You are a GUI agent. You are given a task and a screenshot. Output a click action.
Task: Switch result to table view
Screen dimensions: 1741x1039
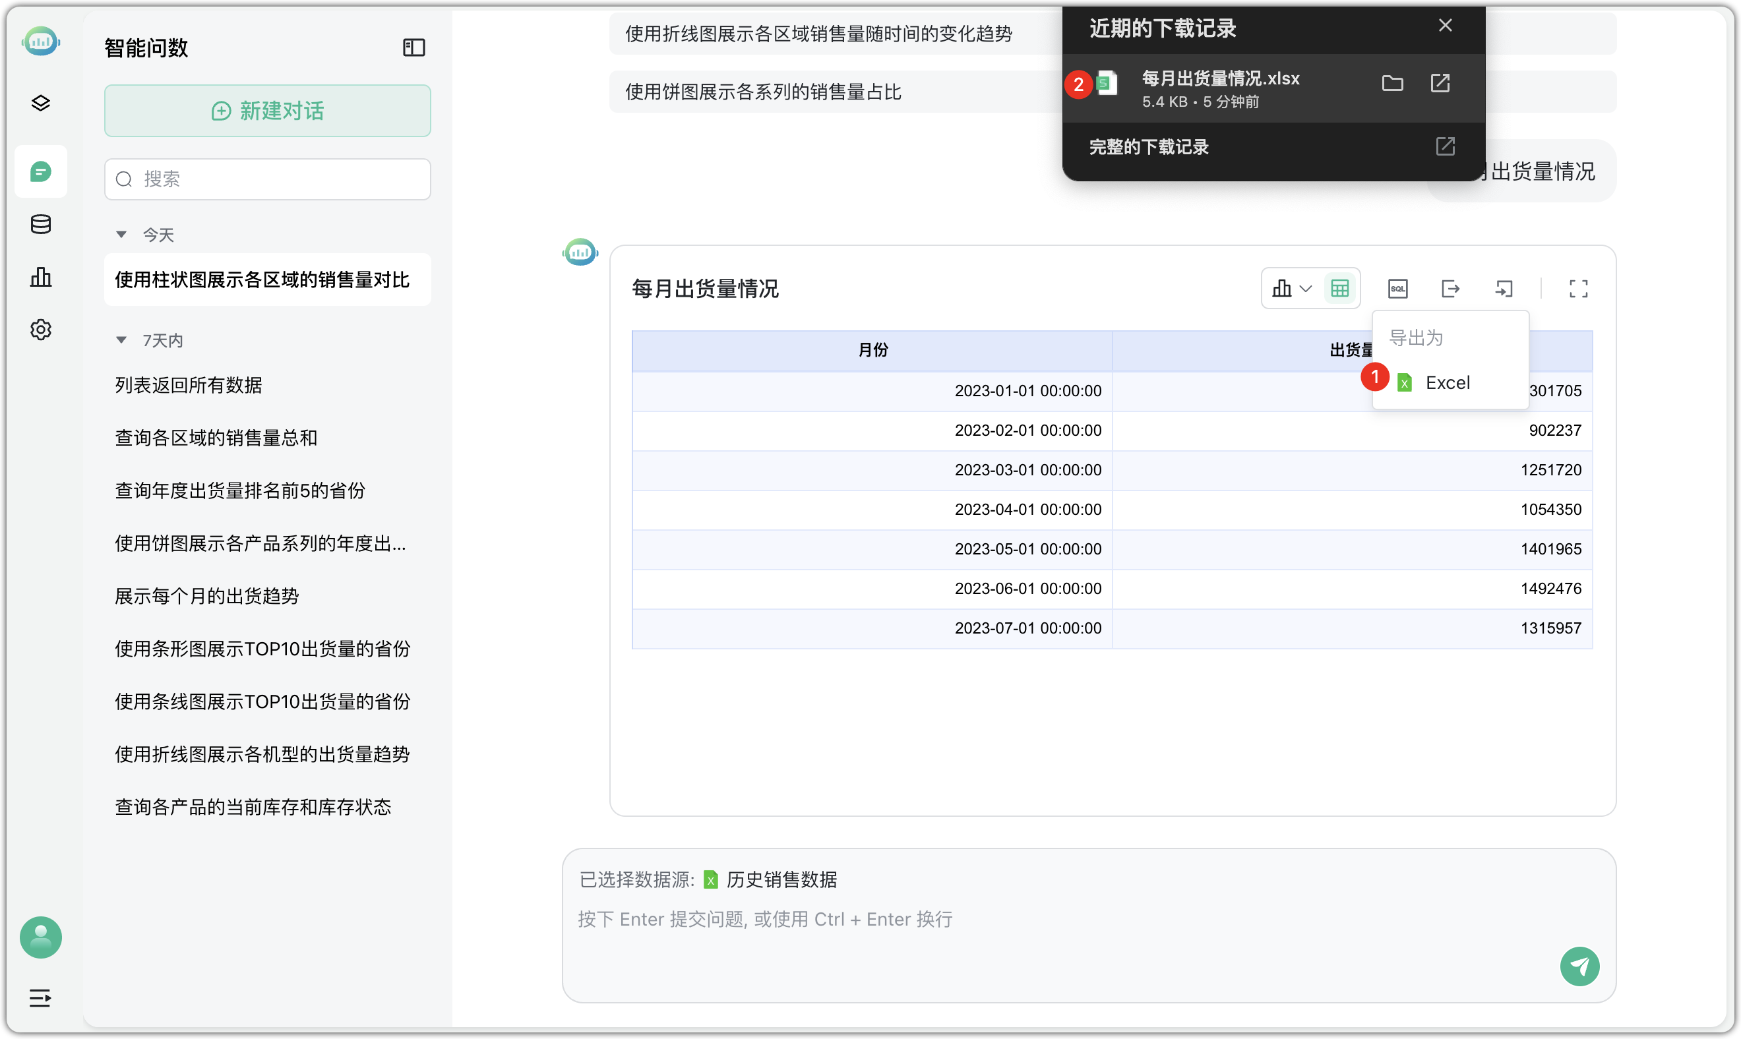pyautogui.click(x=1340, y=289)
